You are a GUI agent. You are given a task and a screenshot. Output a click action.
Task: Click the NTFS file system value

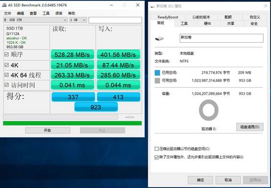click(184, 61)
